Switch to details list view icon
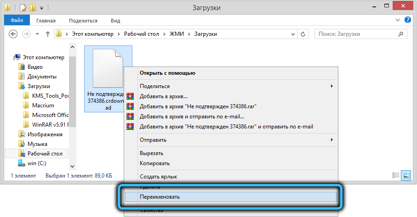This screenshot has width=417, height=217. click(396, 175)
